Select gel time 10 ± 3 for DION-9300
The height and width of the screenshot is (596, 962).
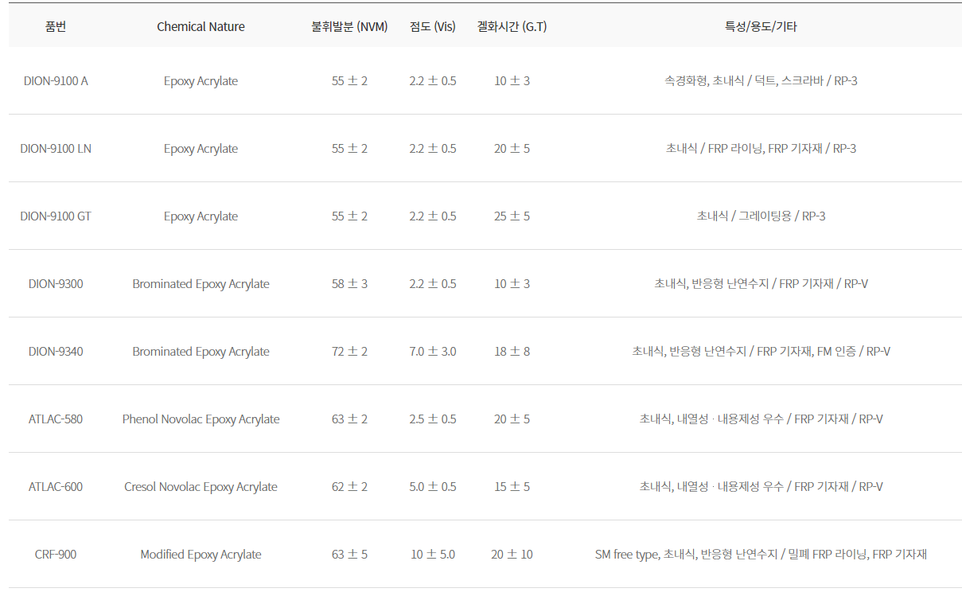point(512,284)
